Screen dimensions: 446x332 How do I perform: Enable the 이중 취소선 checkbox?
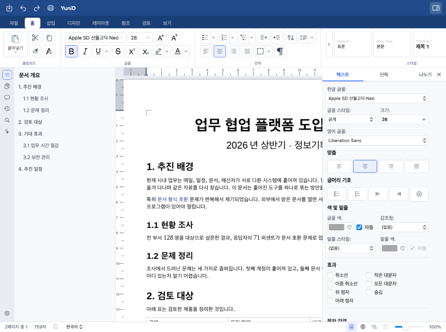point(330,284)
